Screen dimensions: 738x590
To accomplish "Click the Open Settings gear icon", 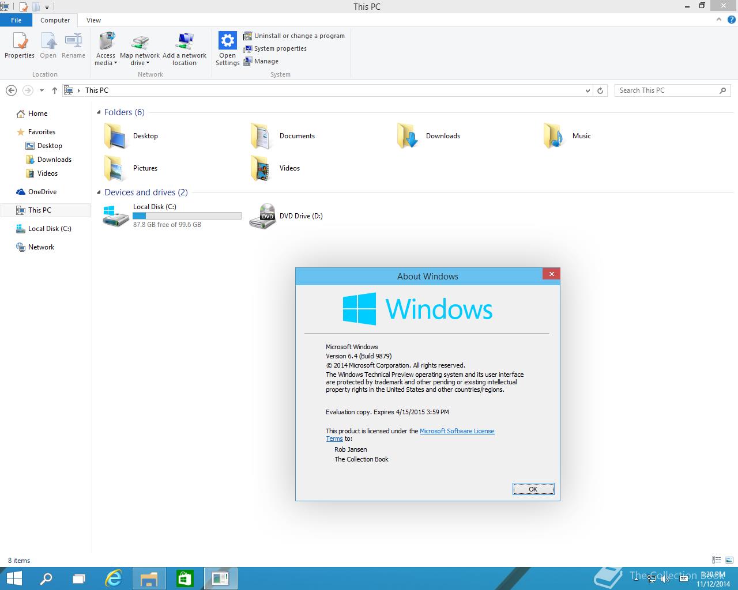I will pyautogui.click(x=228, y=41).
